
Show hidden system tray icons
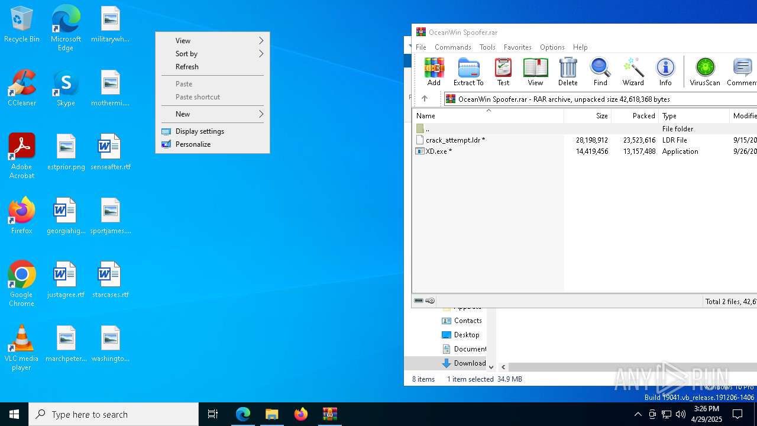(x=638, y=414)
